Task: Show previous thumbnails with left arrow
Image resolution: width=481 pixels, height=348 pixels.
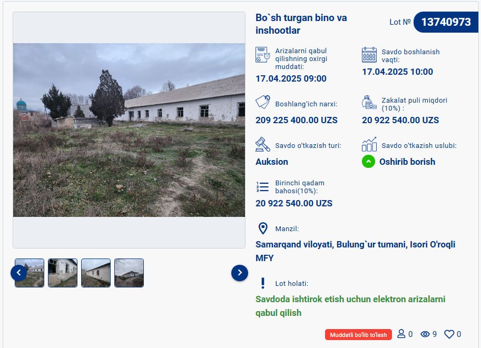Action: [x=19, y=273]
